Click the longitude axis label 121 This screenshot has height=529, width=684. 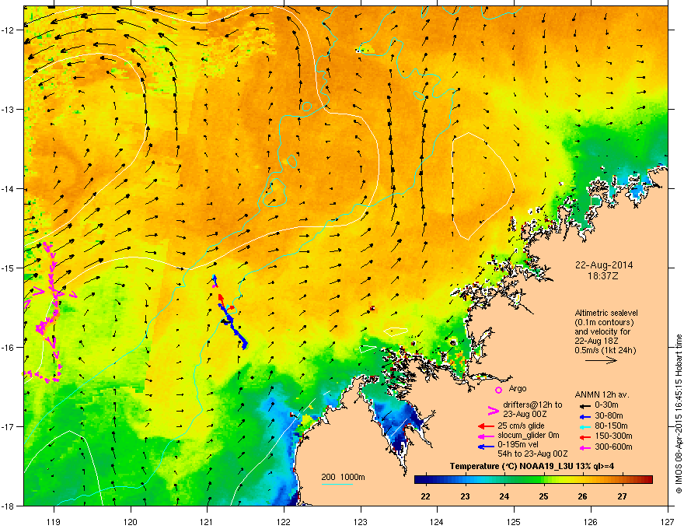[x=207, y=521]
